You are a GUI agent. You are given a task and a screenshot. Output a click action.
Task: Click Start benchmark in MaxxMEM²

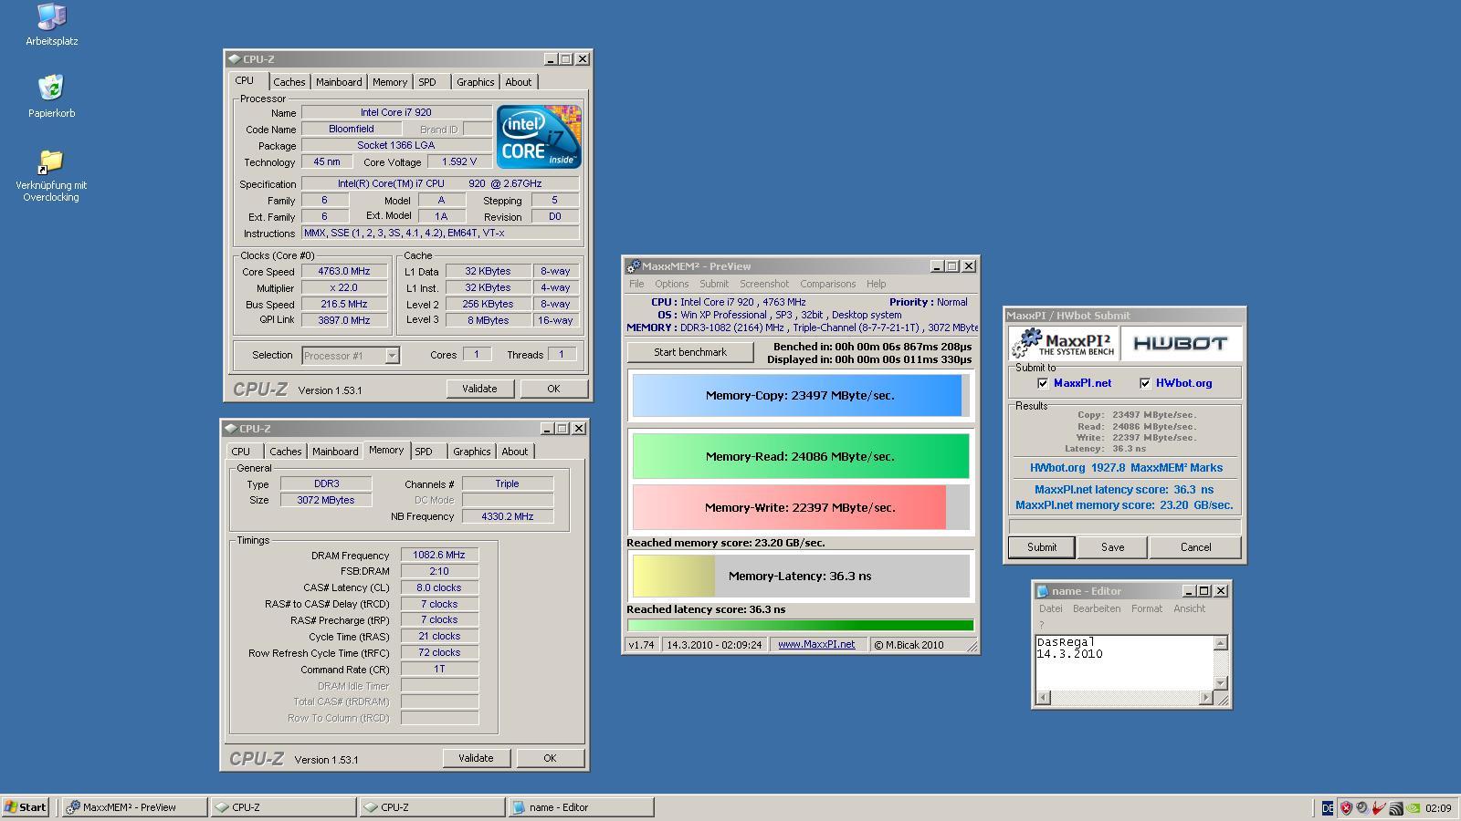[x=690, y=352]
